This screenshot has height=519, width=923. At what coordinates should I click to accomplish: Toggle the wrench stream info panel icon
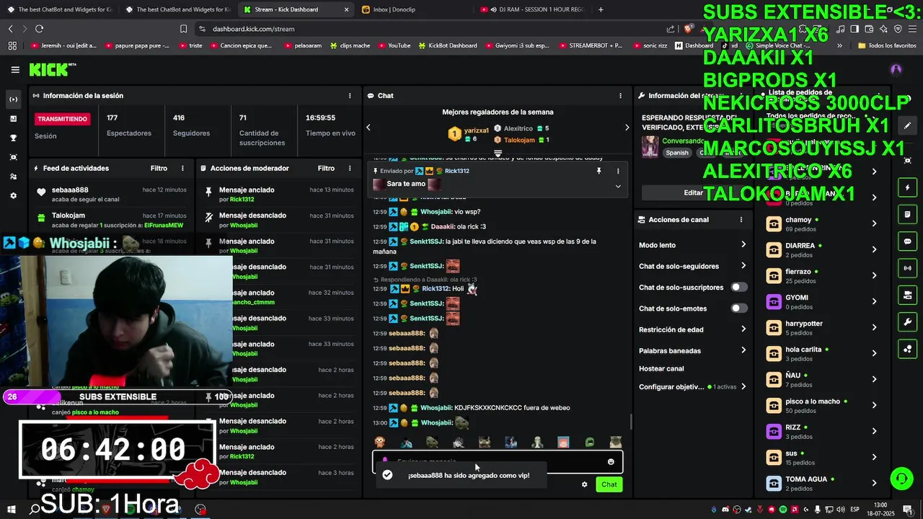(x=907, y=321)
